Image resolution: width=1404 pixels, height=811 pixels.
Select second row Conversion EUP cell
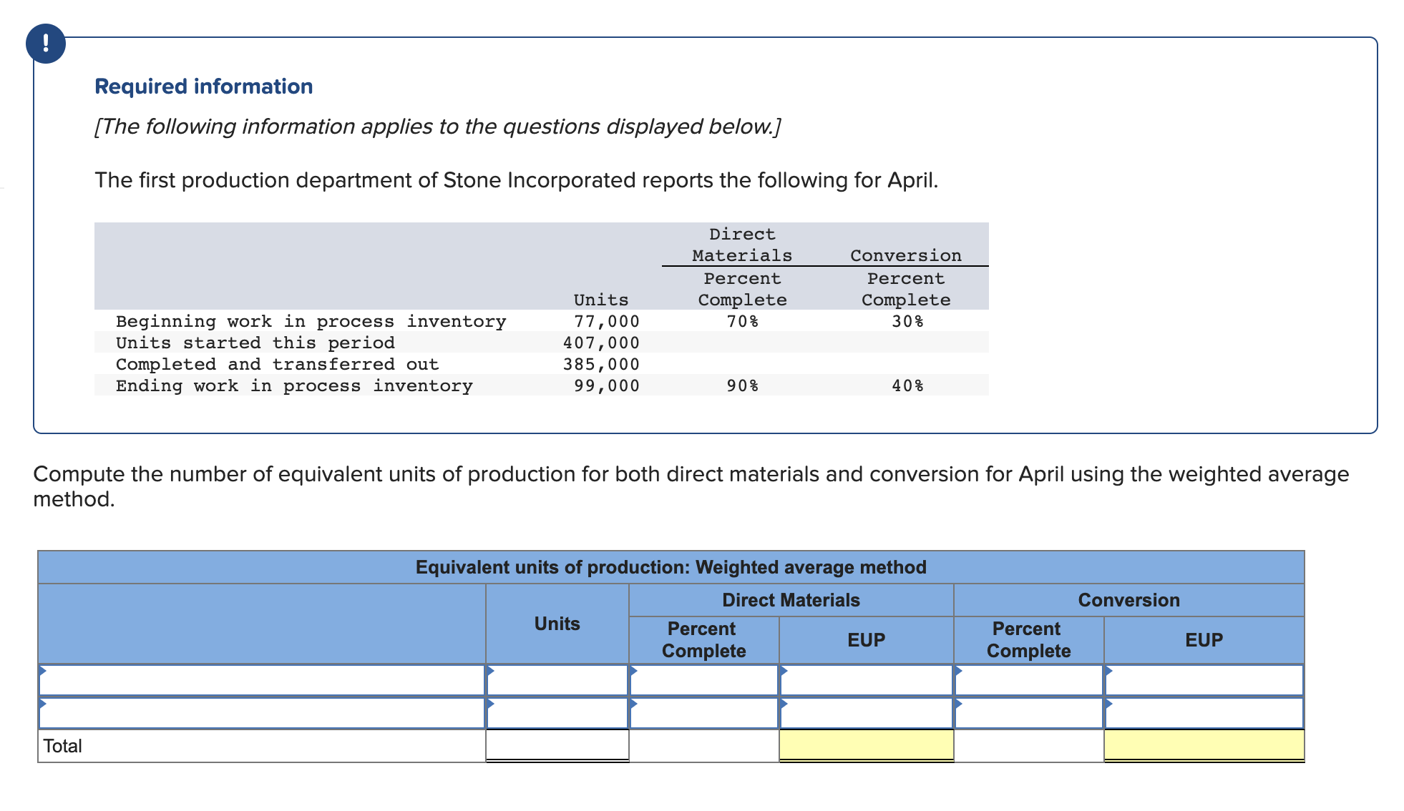click(x=1204, y=713)
